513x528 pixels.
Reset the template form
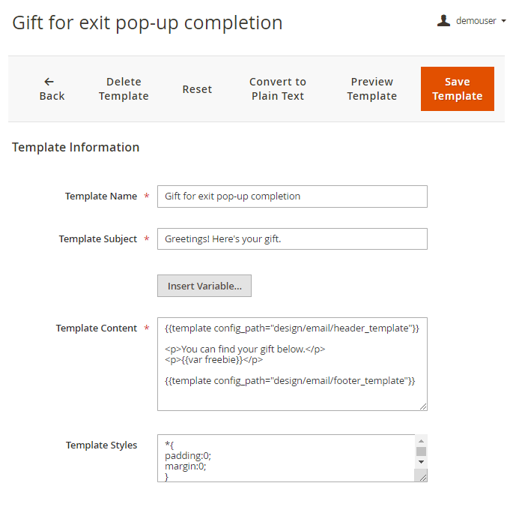[x=197, y=89]
